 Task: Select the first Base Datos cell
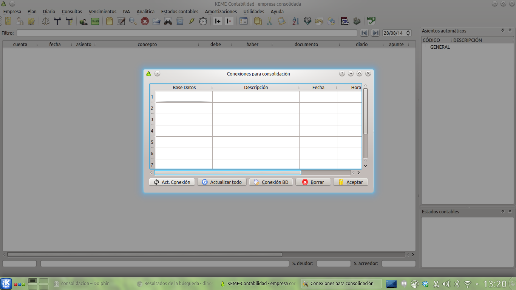[x=184, y=97]
